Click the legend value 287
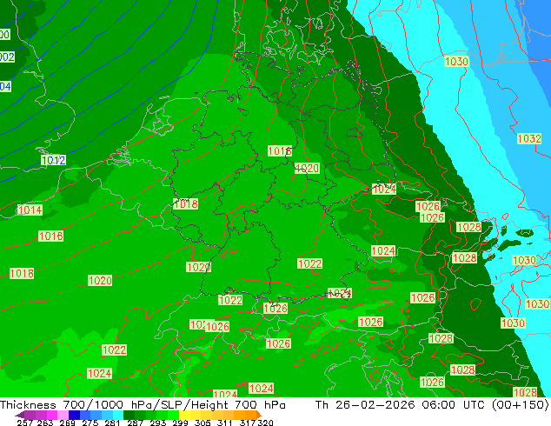This screenshot has width=551, height=426. coord(135,423)
